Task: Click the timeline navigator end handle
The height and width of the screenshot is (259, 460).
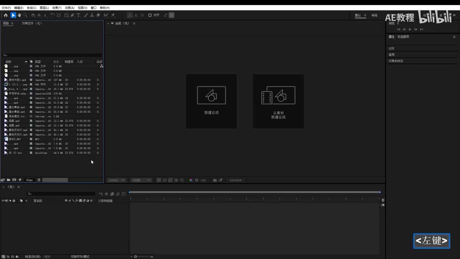Action: pyautogui.click(x=380, y=192)
